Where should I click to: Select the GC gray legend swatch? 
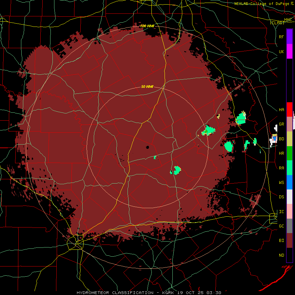(289, 226)
